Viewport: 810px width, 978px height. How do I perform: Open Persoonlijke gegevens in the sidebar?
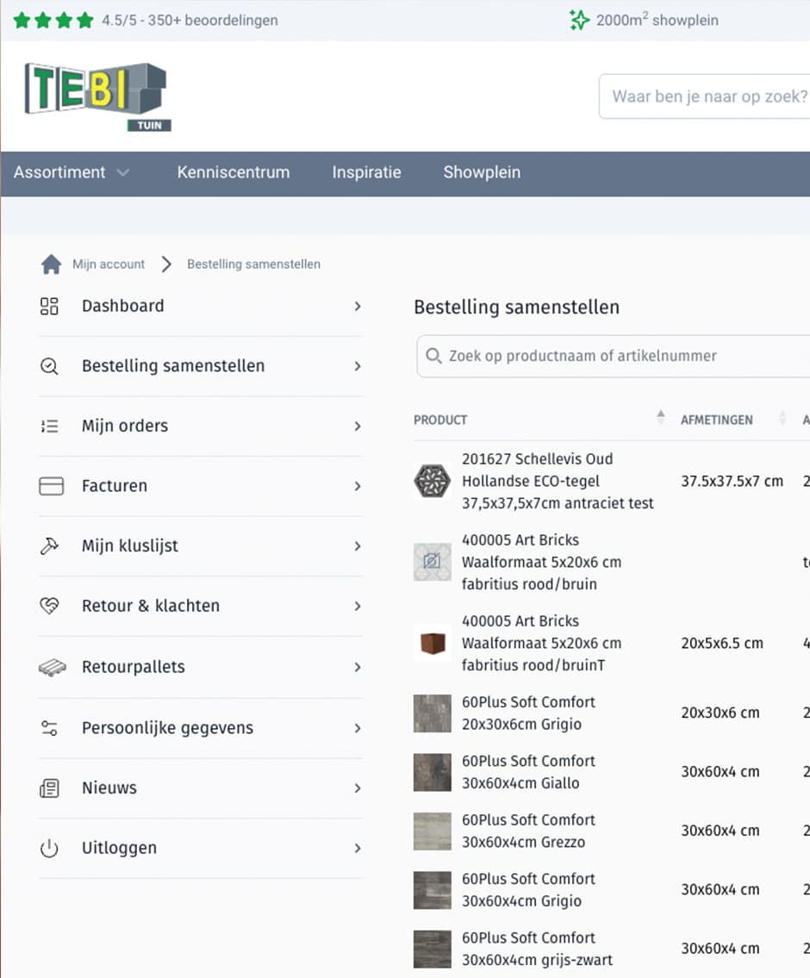[x=167, y=728]
